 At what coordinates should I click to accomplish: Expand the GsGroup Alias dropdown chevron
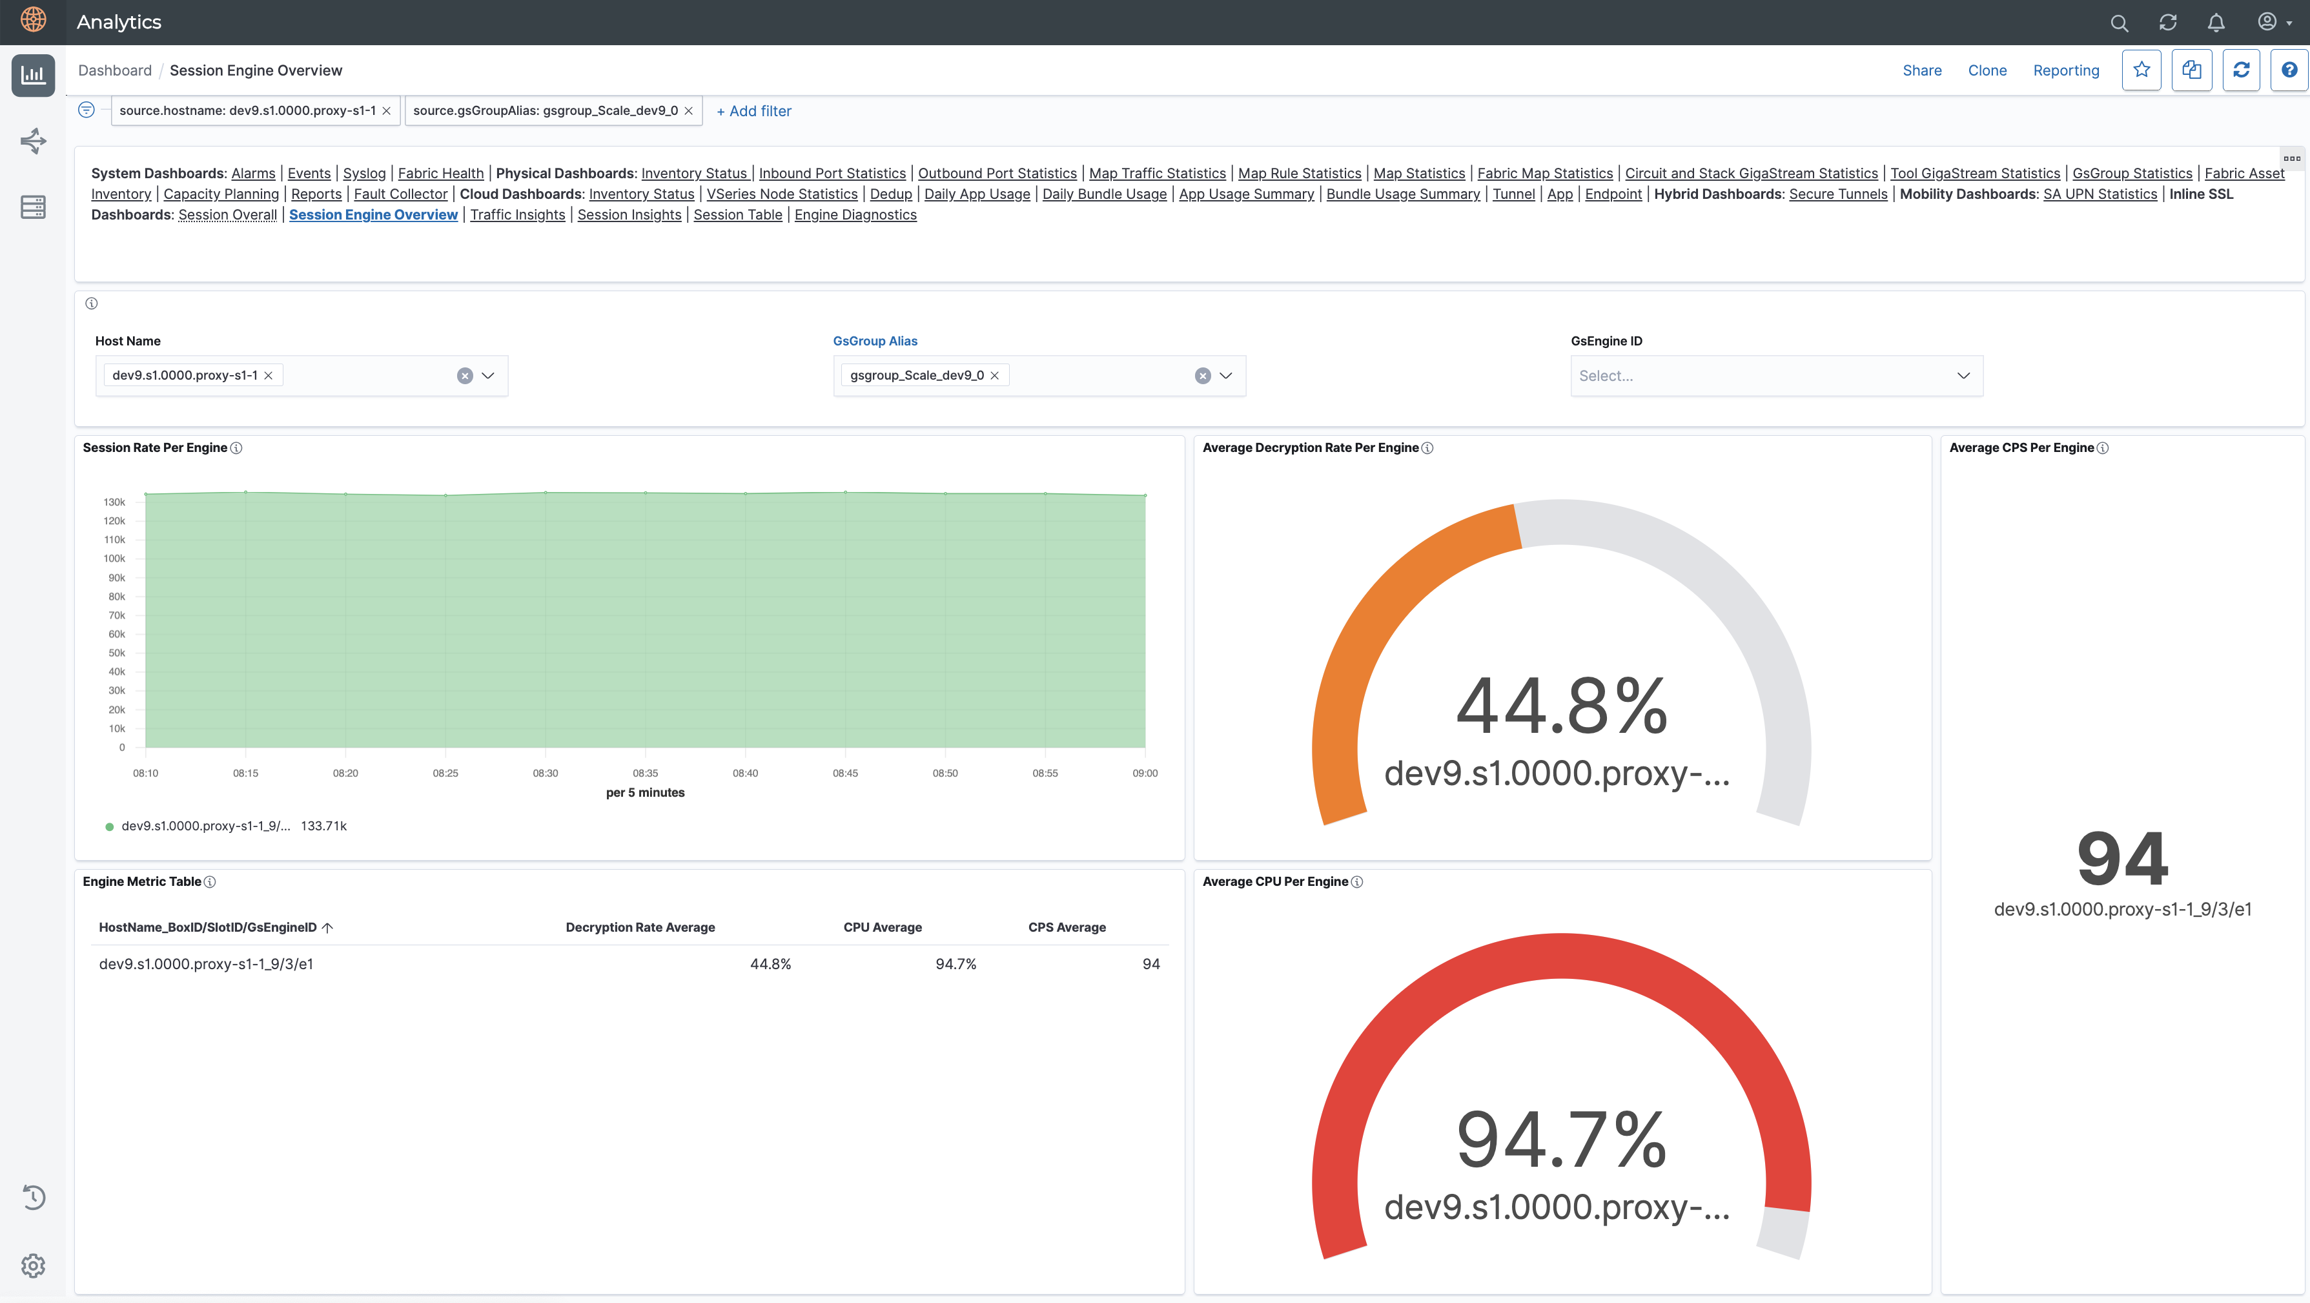tap(1226, 376)
